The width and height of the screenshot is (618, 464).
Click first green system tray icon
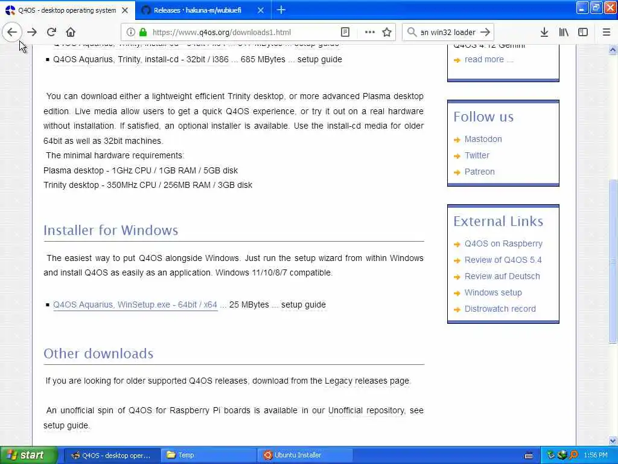[x=550, y=455]
